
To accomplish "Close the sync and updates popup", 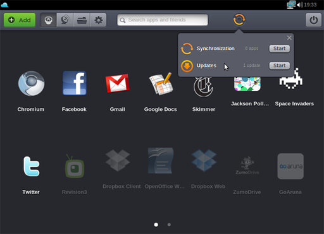I will click(289, 38).
